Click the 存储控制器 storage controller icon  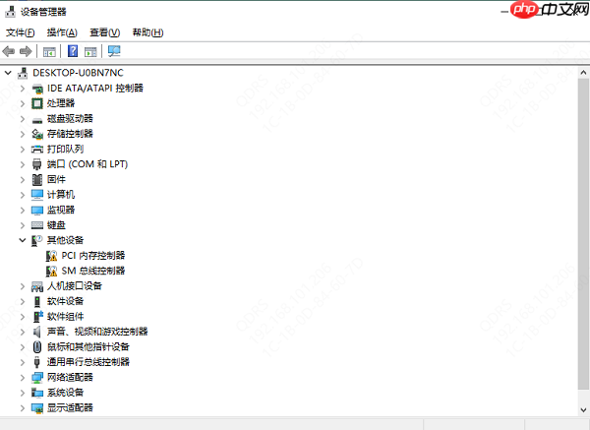pos(37,134)
